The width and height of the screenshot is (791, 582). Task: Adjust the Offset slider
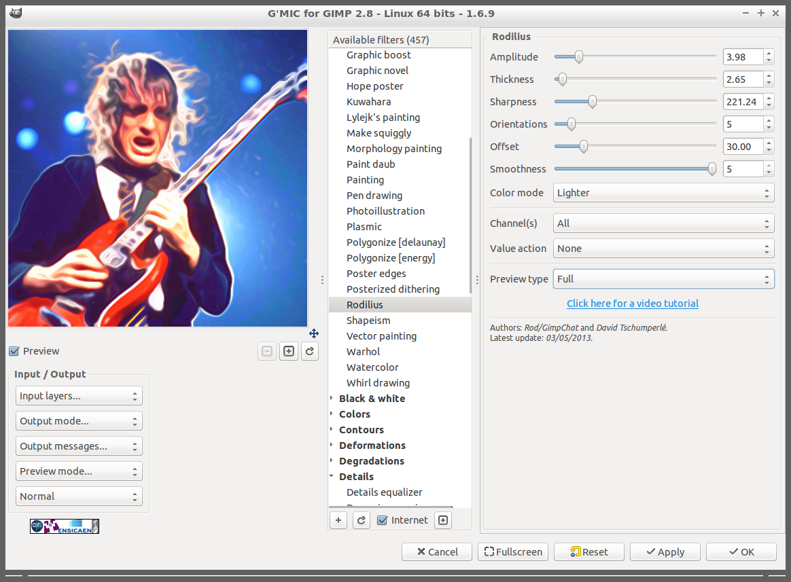point(635,146)
